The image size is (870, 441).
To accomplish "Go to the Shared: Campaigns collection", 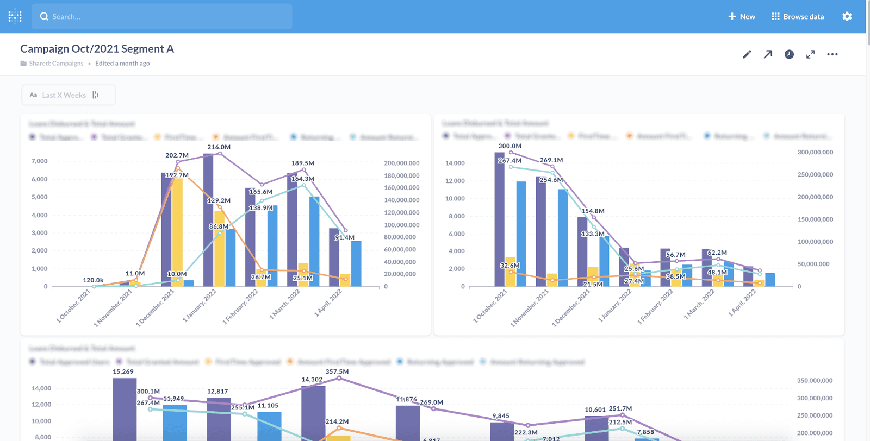I will 56,64.
